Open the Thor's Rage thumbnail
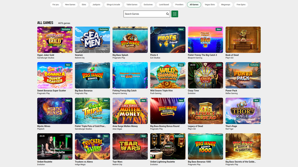Screen dimensions: 298x167 click(243, 111)
